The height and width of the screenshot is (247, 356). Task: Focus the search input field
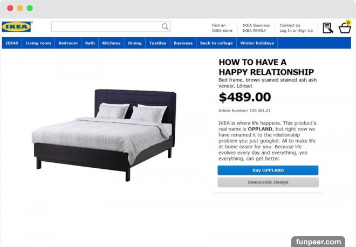106,26
